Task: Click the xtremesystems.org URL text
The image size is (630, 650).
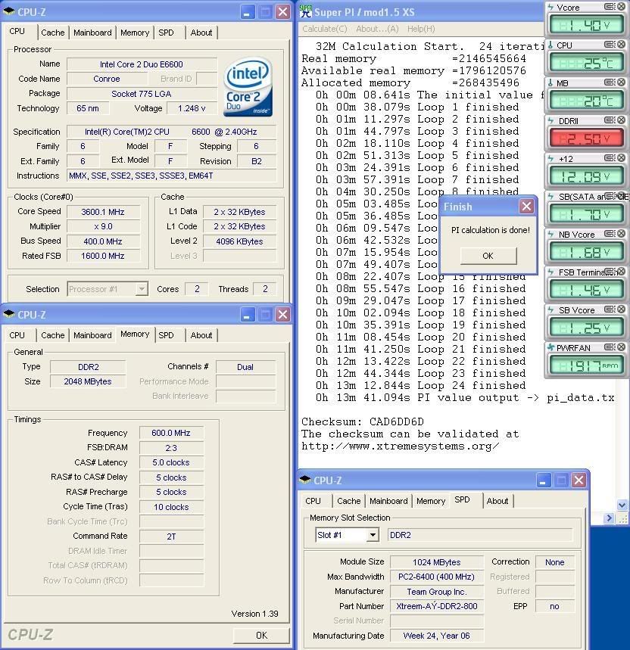Action: tap(401, 446)
